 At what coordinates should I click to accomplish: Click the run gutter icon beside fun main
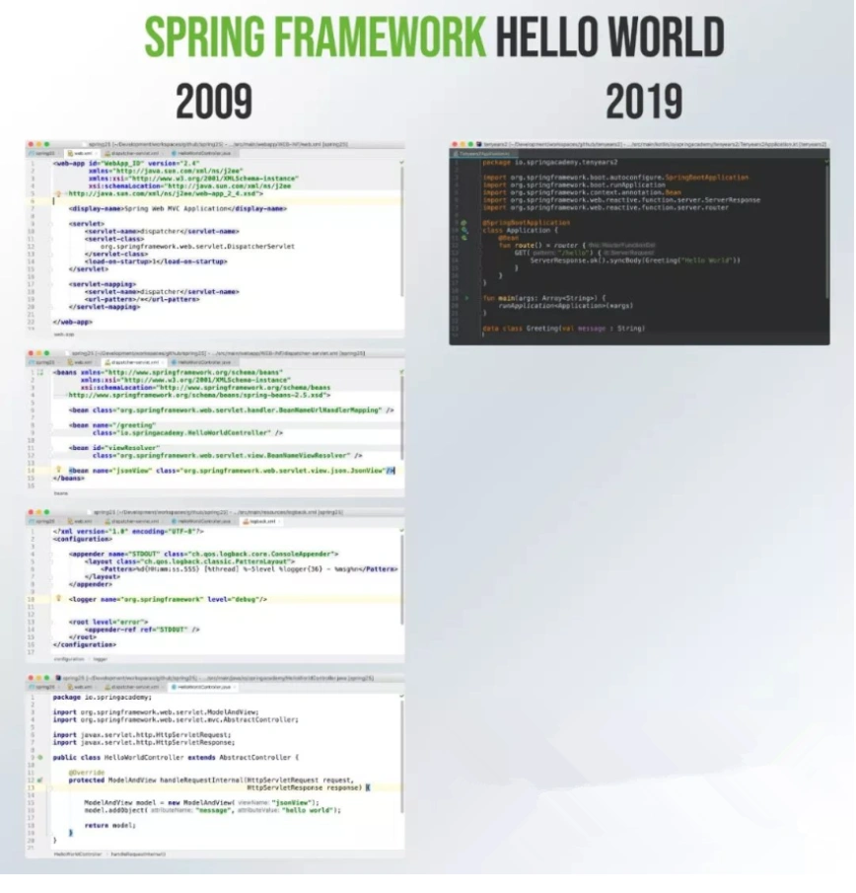point(466,297)
